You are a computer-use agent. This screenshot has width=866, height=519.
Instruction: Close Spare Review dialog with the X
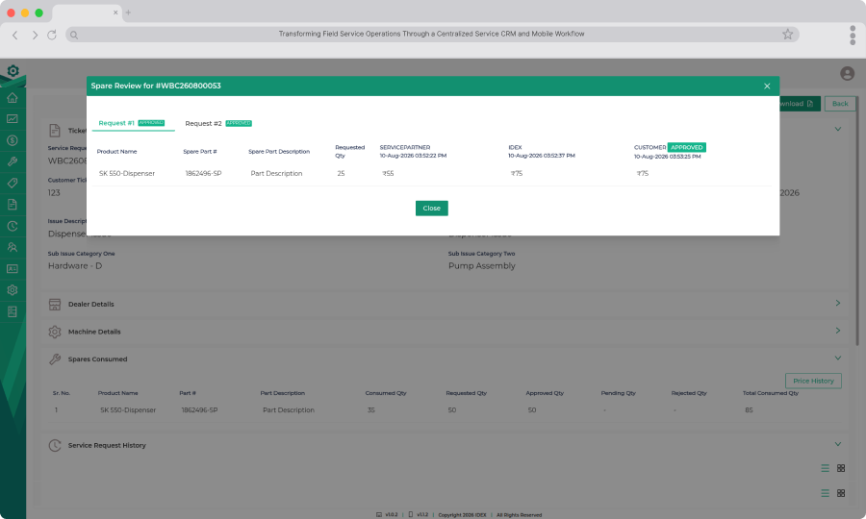coord(767,86)
